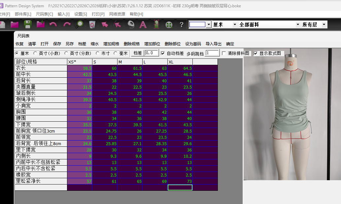Click the undo arrow icon
This screenshot has width=341, height=204.
53,24
